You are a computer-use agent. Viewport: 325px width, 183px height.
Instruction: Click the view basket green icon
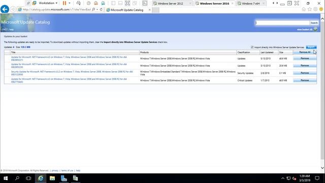[315, 29]
